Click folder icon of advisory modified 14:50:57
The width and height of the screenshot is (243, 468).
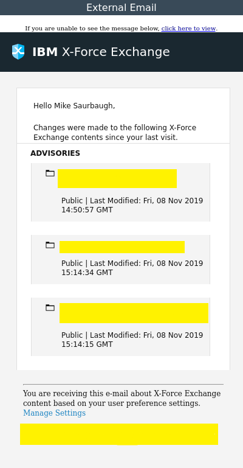[50, 173]
